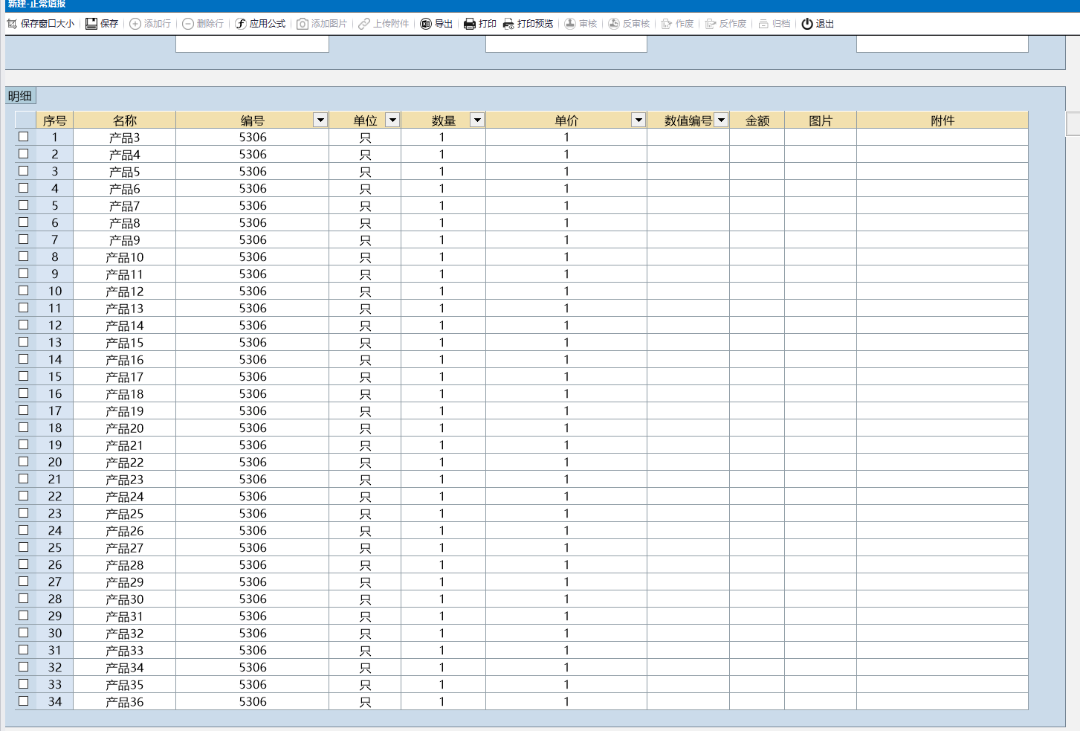Tick the checkbox for row 10 (产品12)

point(24,291)
